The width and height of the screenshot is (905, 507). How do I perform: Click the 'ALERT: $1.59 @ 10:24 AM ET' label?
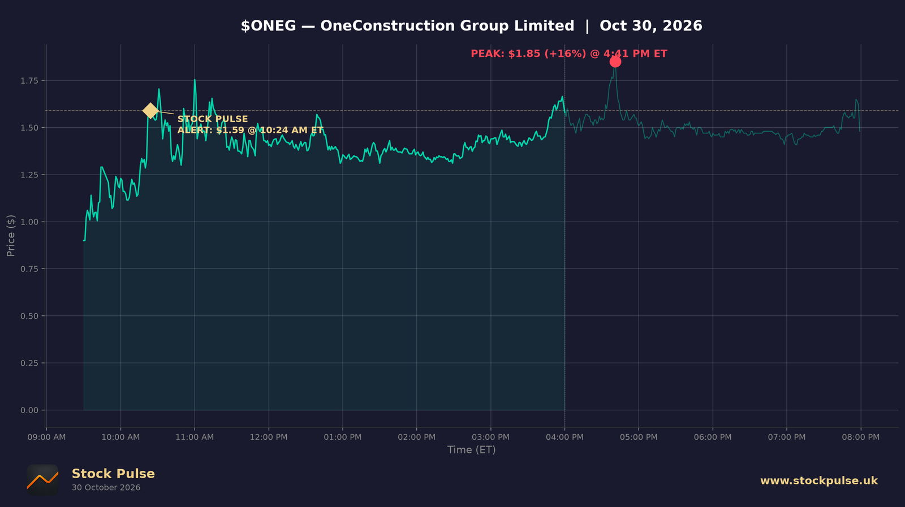251,130
